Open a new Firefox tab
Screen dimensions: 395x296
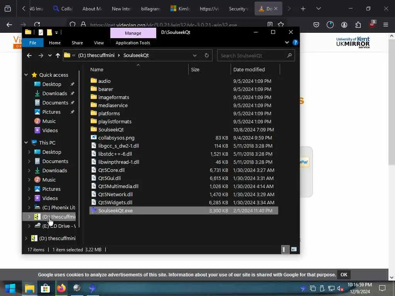[x=303, y=9]
